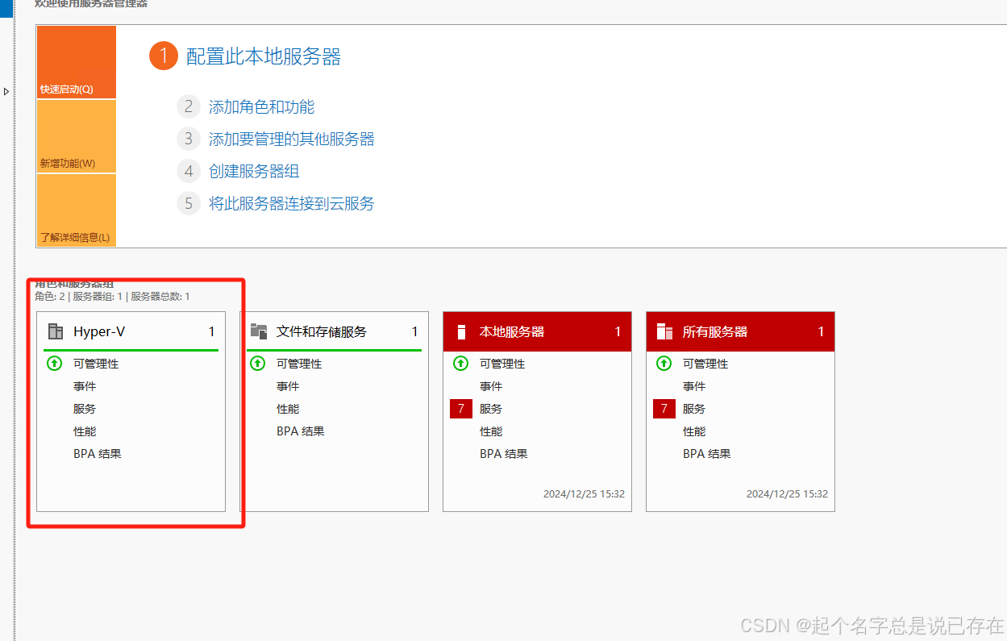Click the red 7 services badge on 本地服务器
The height and width of the screenshot is (641, 1007).
460,409
